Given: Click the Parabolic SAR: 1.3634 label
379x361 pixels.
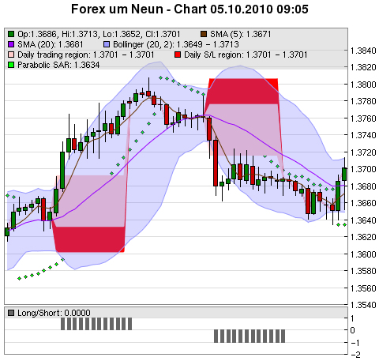Looking at the screenshot, I should (58, 65).
